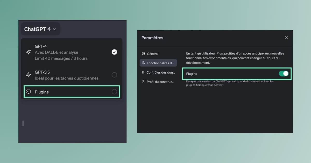Open the ChatGPT 4 model dropdown
Image resolution: width=311 pixels, height=163 pixels.
[x=40, y=29]
